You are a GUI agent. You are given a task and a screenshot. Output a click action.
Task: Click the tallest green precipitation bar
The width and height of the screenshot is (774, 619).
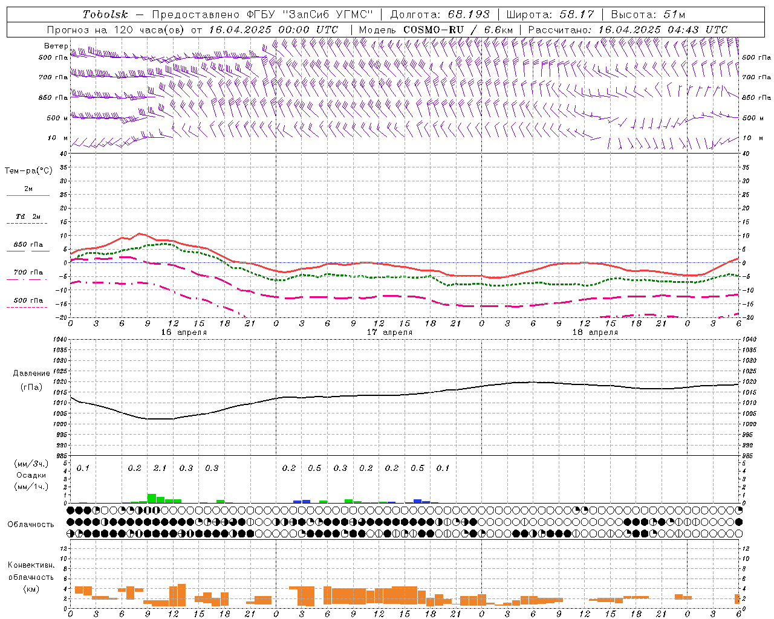pyautogui.click(x=152, y=499)
